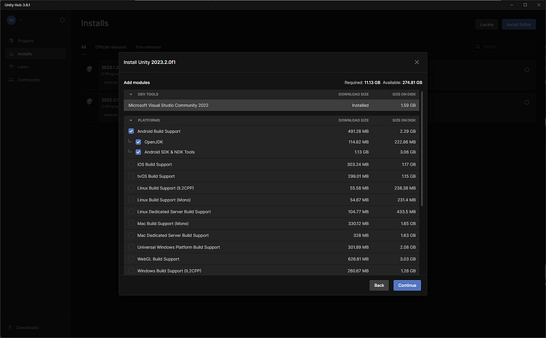Click the Continue button

tap(407, 285)
